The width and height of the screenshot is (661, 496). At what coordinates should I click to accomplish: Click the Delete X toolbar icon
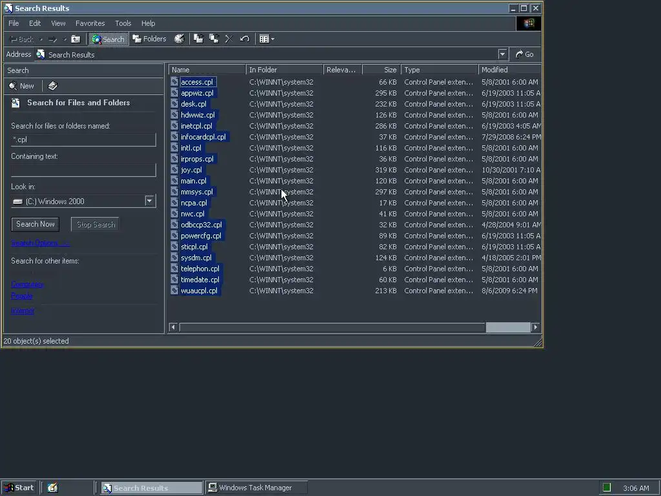pyautogui.click(x=229, y=39)
